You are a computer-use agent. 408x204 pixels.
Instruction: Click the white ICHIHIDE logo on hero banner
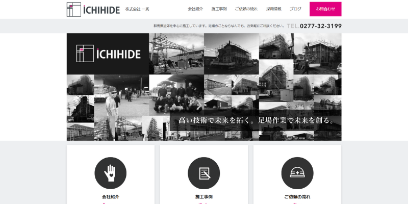108,54
